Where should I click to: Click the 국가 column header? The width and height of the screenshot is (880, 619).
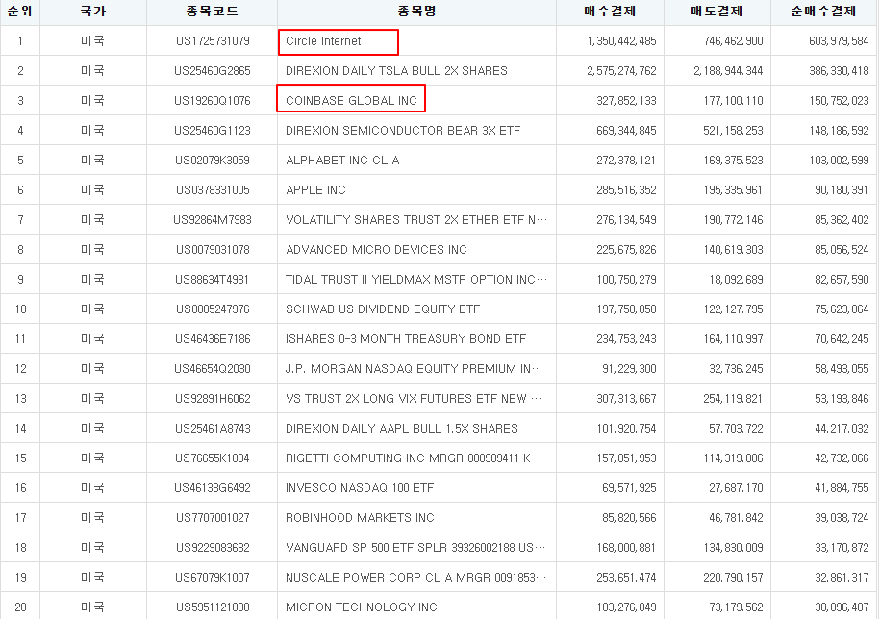(93, 12)
